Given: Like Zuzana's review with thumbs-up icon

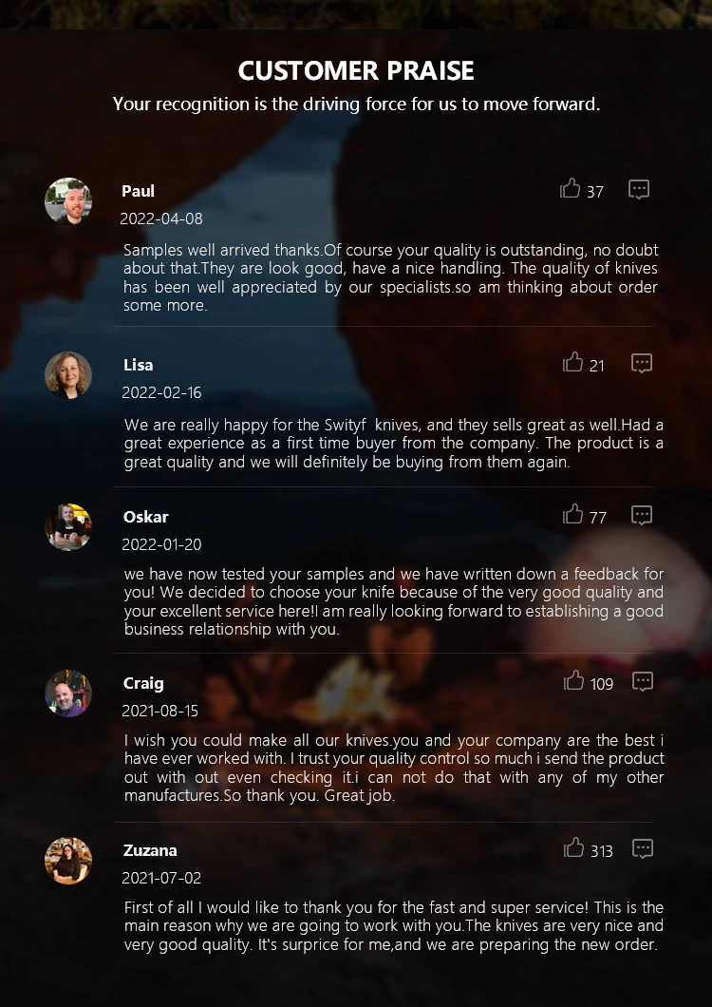Looking at the screenshot, I should 573,847.
